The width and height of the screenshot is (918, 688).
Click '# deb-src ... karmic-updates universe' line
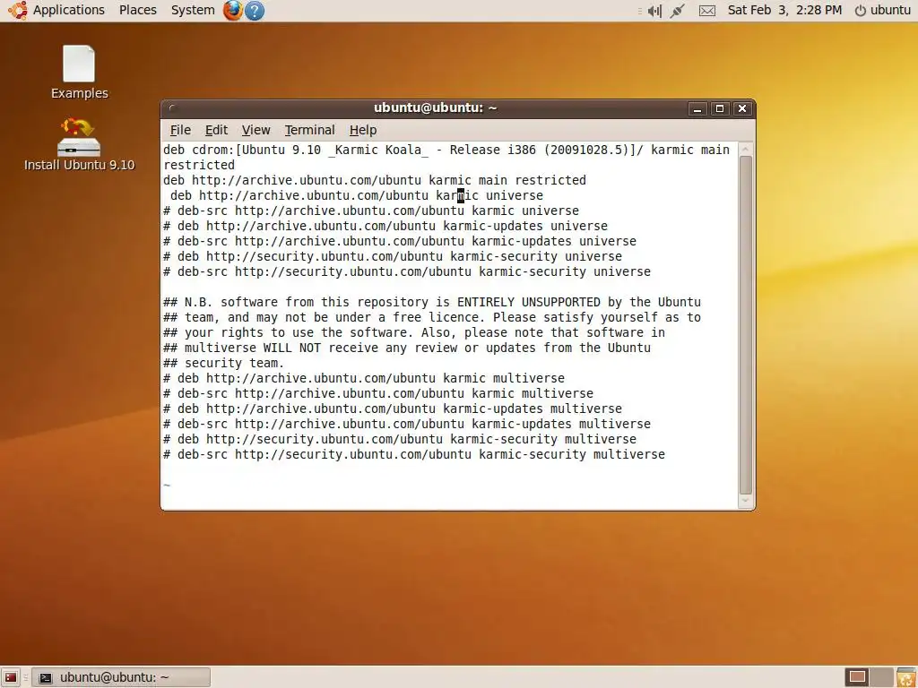point(400,241)
